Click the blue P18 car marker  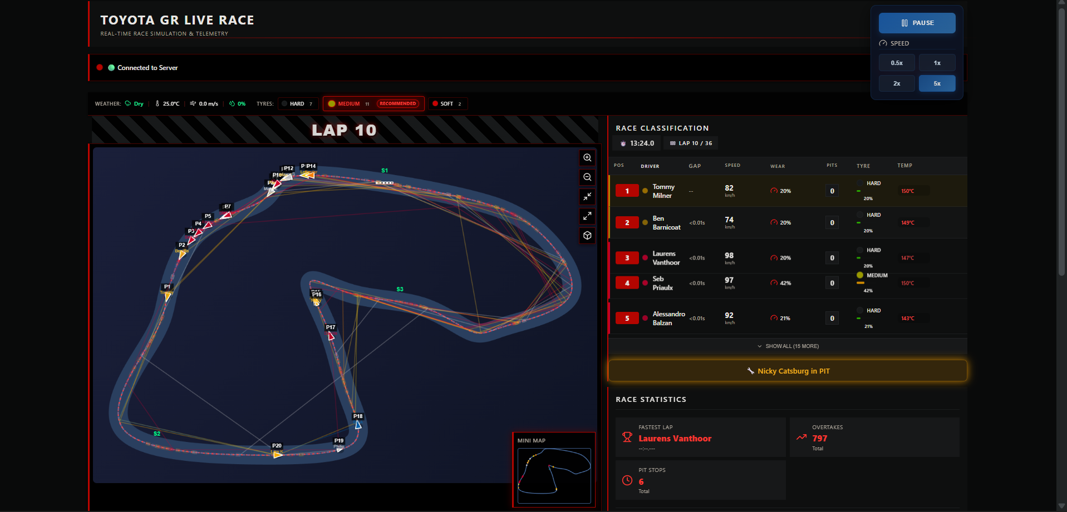tap(358, 425)
